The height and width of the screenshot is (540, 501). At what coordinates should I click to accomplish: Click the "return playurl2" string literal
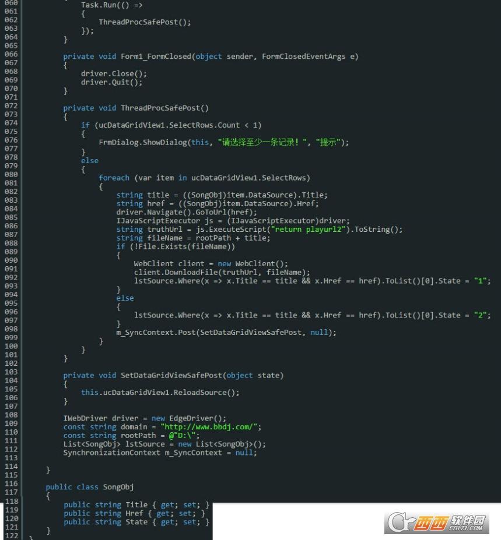pos(309,230)
